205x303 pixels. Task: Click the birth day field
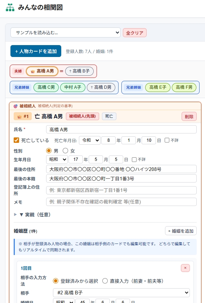(116, 159)
